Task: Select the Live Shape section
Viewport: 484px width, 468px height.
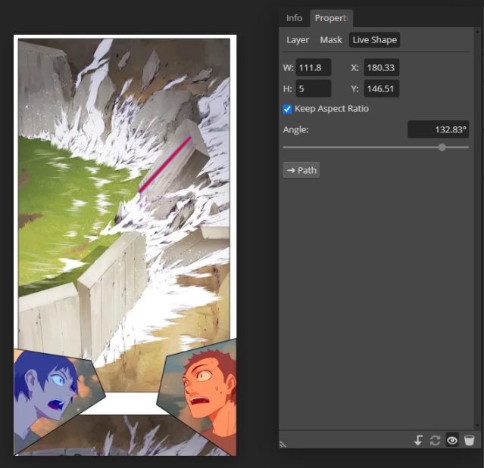Action: (x=374, y=40)
